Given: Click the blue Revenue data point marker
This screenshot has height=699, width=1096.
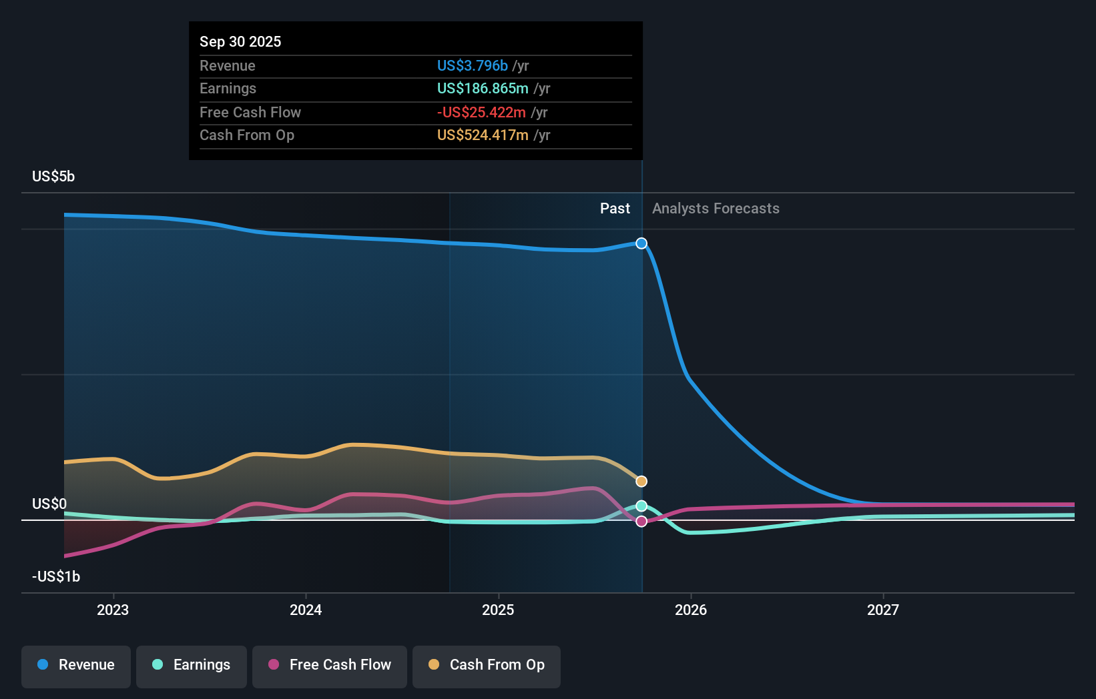Looking at the screenshot, I should 641,243.
